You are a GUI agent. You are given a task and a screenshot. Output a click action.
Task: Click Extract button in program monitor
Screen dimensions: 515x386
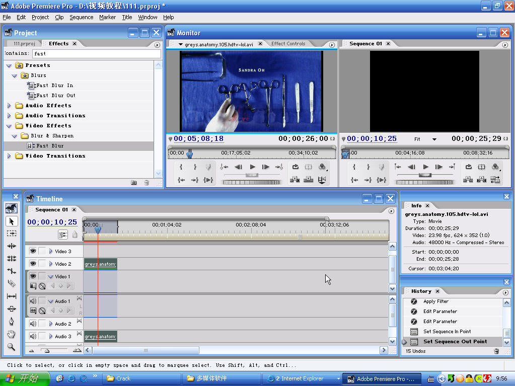click(481, 180)
